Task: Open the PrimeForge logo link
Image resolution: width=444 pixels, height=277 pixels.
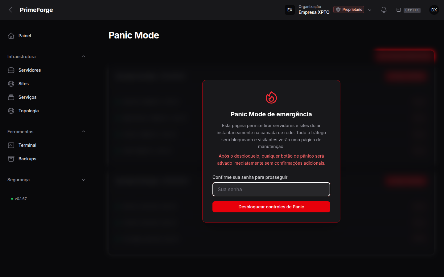Action: 36,10
